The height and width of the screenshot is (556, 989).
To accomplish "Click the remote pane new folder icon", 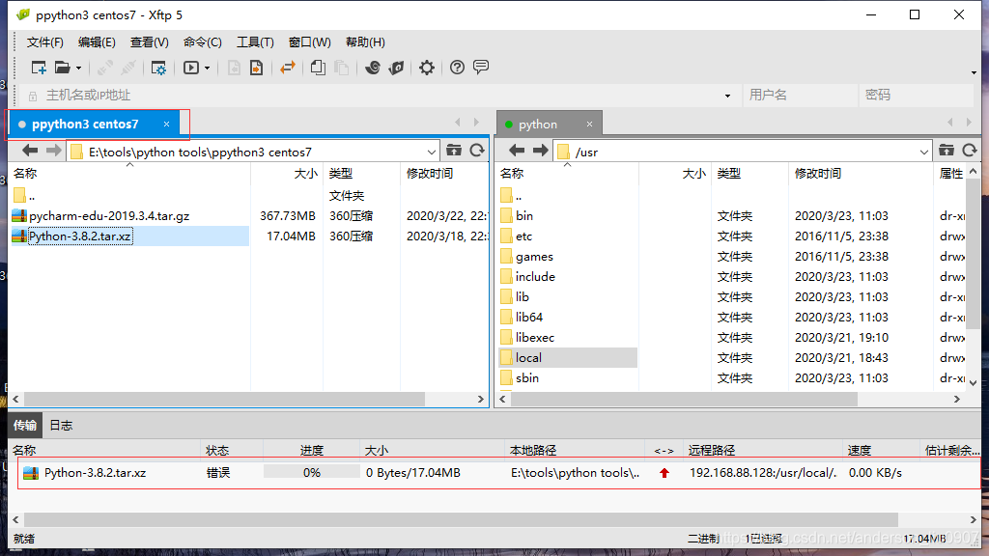I will (x=947, y=150).
